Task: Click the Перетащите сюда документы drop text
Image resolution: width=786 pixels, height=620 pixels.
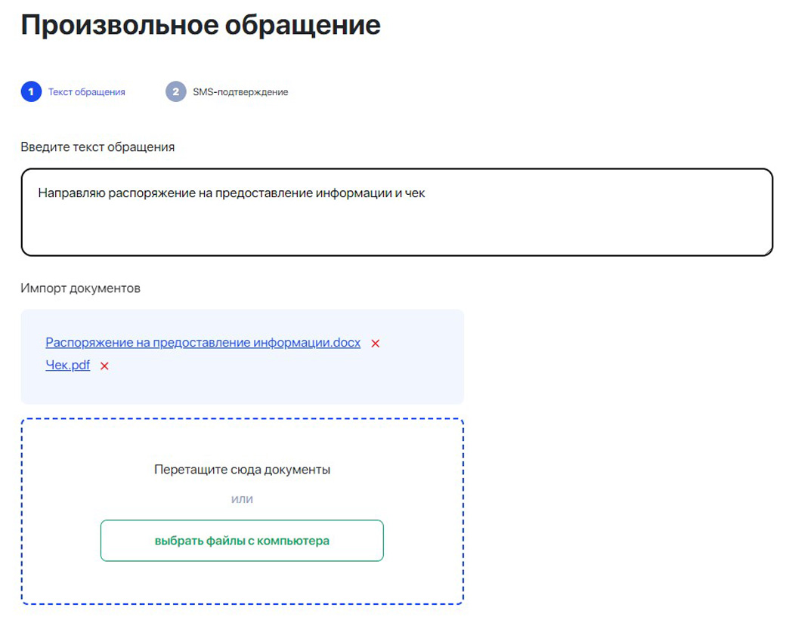Action: pos(242,470)
